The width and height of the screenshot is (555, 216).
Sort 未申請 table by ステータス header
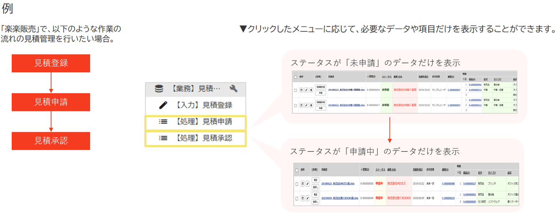click(x=387, y=77)
